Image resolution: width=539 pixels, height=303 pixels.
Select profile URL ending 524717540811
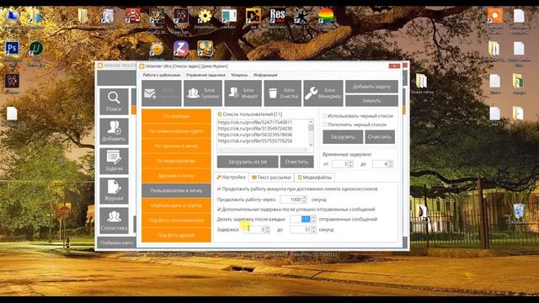pyautogui.click(x=254, y=122)
